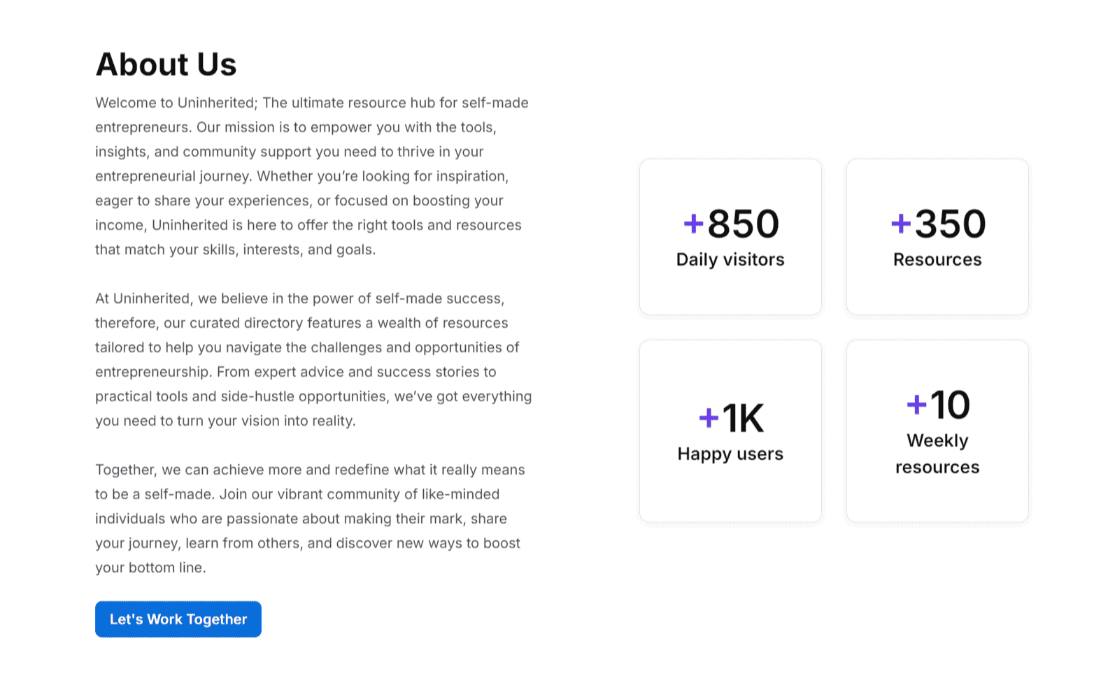The width and height of the screenshot is (1101, 699).
Task: Select the Happy users stat card
Action: (730, 431)
